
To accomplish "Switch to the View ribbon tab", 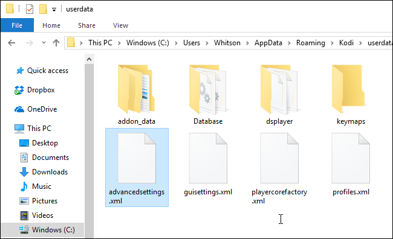I will click(120, 25).
